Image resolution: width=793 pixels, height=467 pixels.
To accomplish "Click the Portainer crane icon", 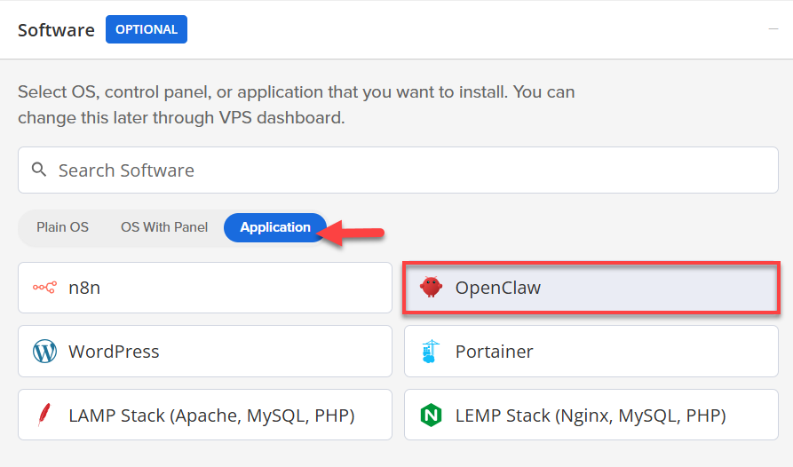I will 431,352.
